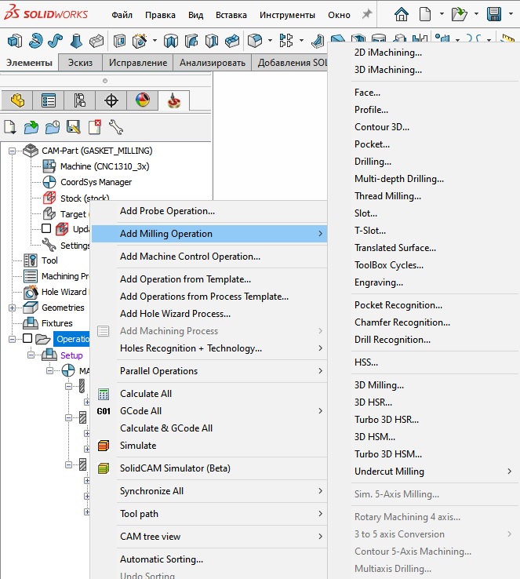
Task: Open the Инструменты menu
Action: [287, 15]
